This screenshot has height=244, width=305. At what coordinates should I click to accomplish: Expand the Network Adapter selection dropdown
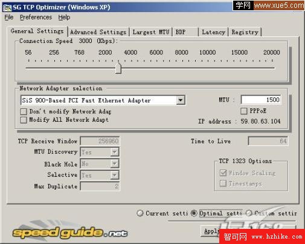[x=181, y=100]
